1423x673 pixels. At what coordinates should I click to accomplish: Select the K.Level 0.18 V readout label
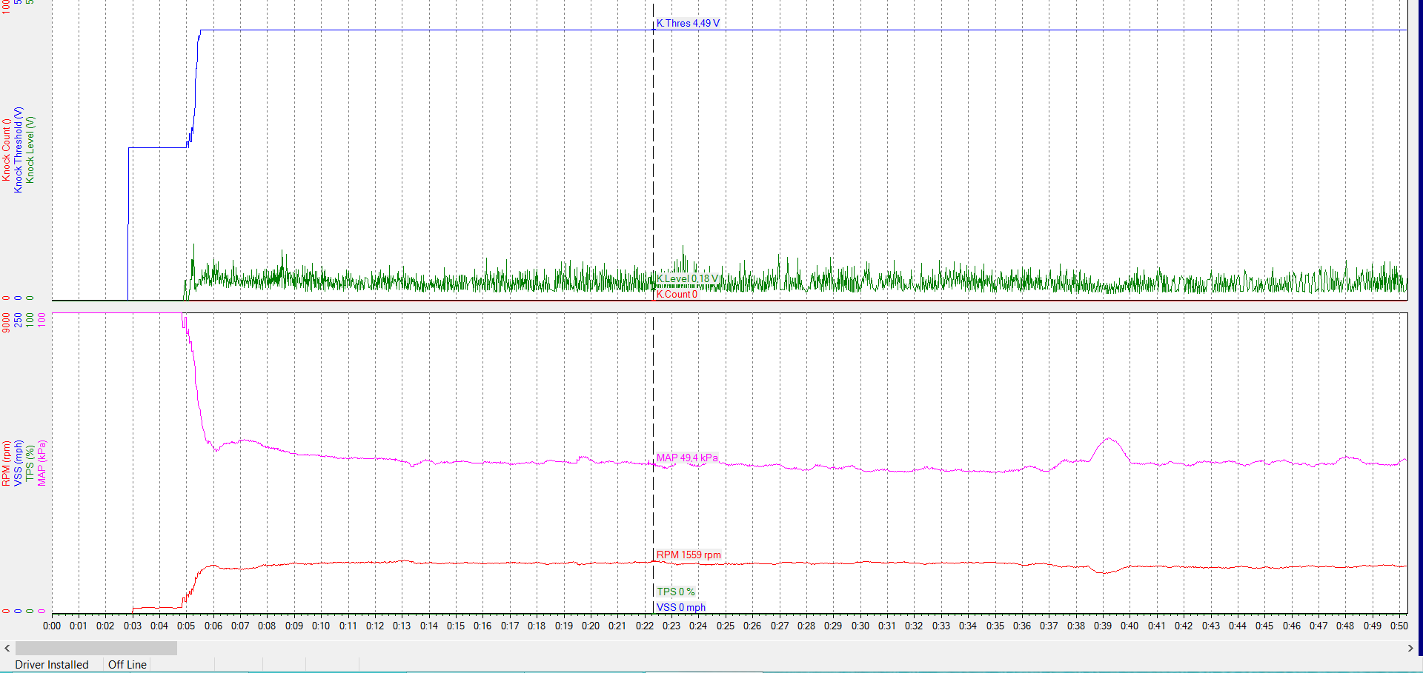tap(688, 279)
